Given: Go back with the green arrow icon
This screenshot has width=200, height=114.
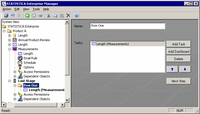Looking at the screenshot, I should (x=27, y=16).
